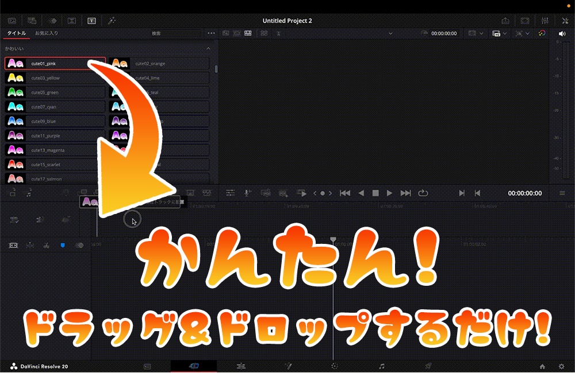Switch to the Fusion page
Screen dimensions: 575x373
point(289,366)
